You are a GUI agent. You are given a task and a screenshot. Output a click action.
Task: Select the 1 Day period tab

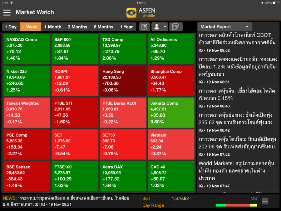click(11, 27)
